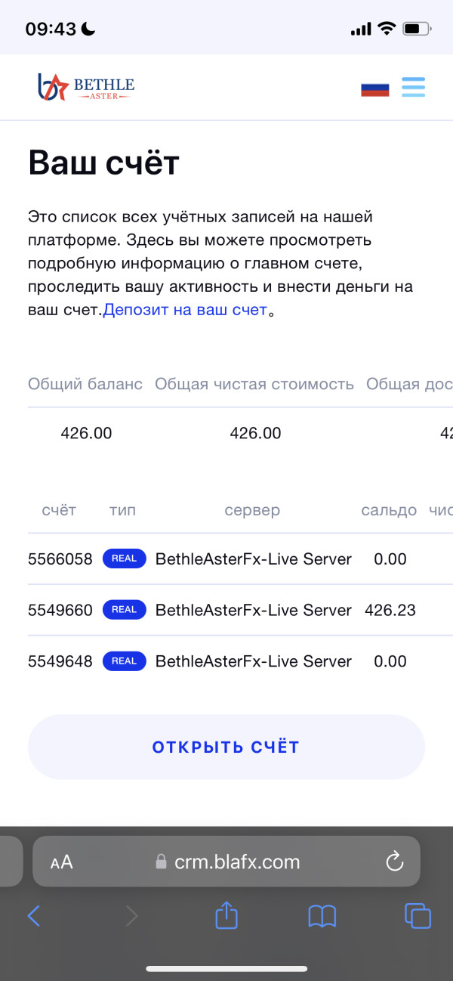Click the Bethle Aster logo

(86, 87)
